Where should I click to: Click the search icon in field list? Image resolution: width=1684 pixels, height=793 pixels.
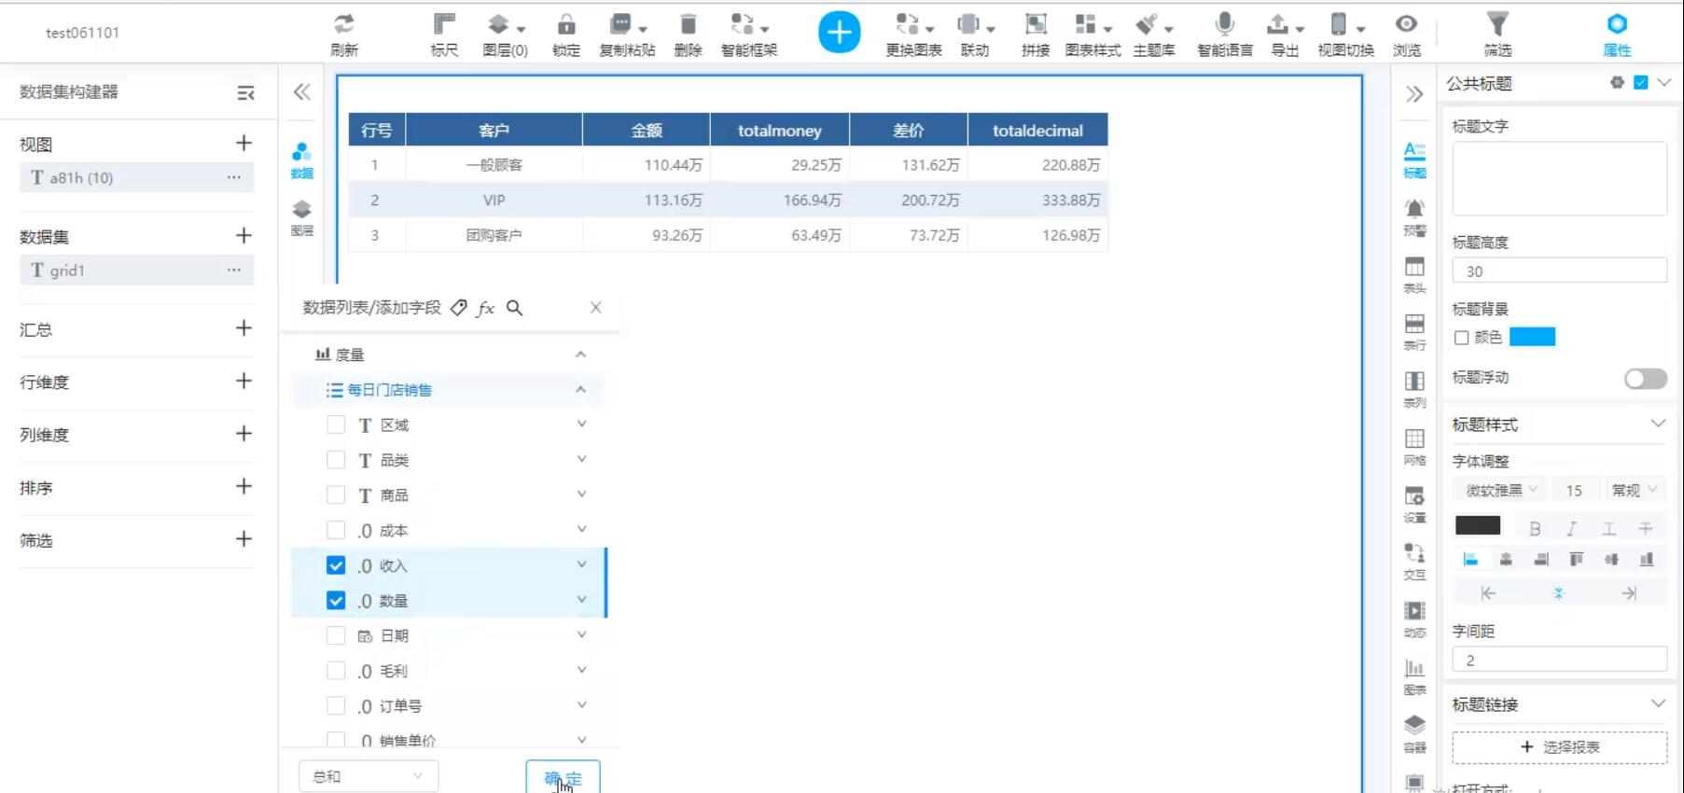tap(514, 308)
